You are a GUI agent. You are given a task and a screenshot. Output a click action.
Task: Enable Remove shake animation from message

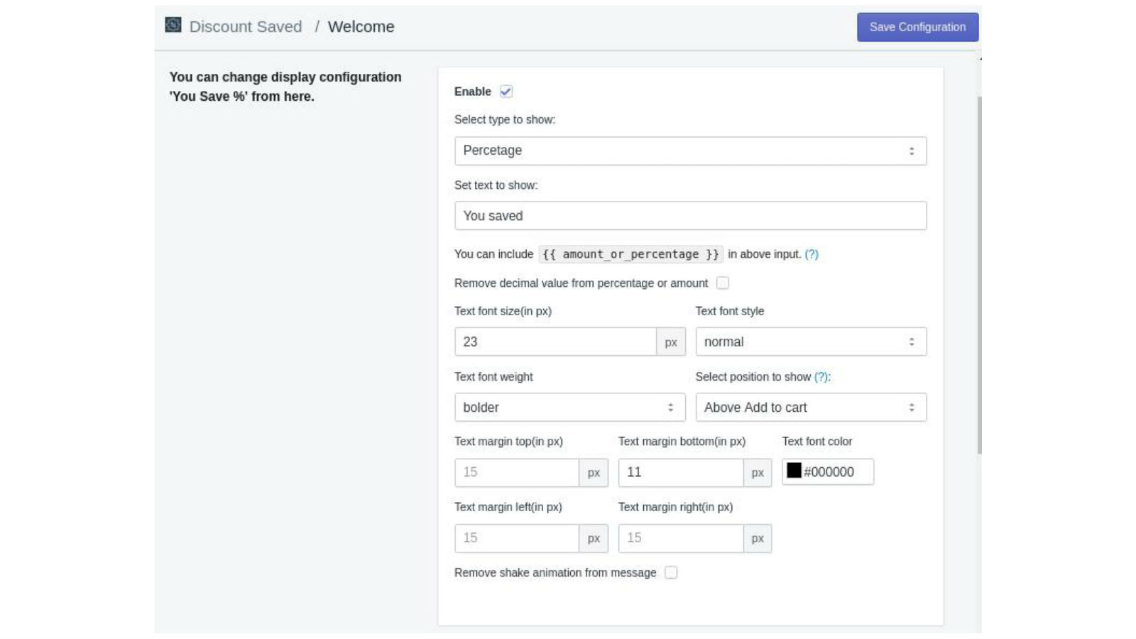click(x=670, y=572)
